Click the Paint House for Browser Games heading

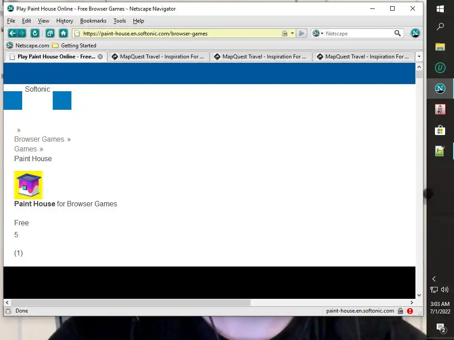[66, 204]
